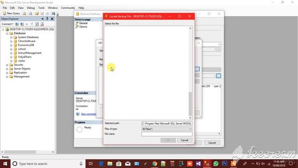
Task: Open the Tools menu
Action: point(41,8)
